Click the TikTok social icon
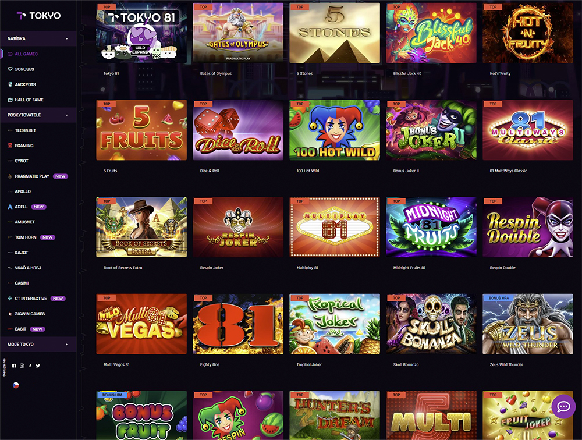This screenshot has height=440, width=582. (x=30, y=366)
